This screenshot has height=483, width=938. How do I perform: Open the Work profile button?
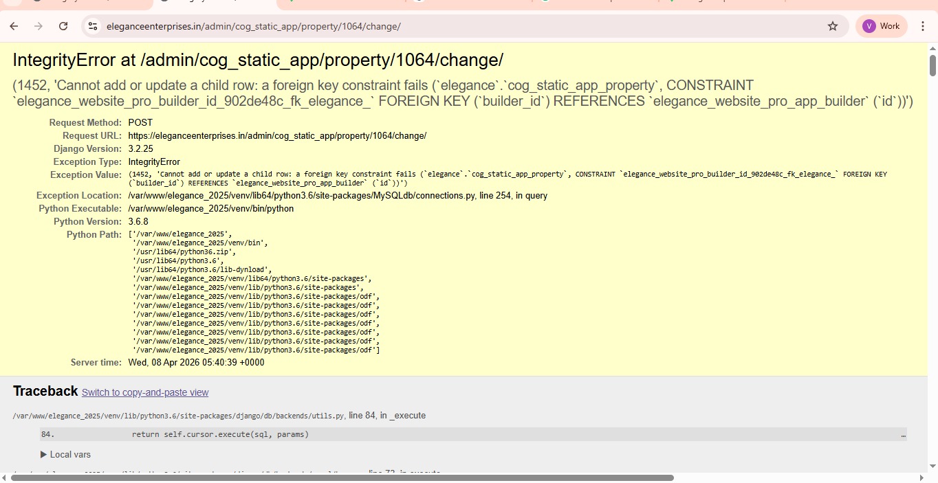point(881,26)
